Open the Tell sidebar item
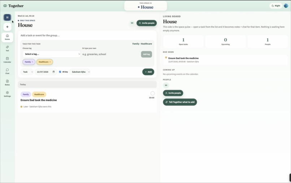Viewport: 291px width, 183px height. [x=7, y=48]
